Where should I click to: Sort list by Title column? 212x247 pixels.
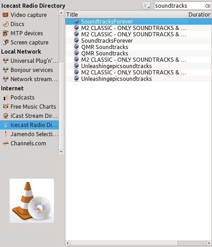tap(126, 14)
